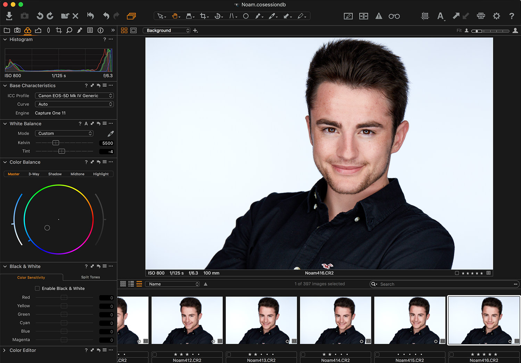Screen dimensions: 521x363
Task: Adjust the Kelvin slider handle
Action: [56, 143]
